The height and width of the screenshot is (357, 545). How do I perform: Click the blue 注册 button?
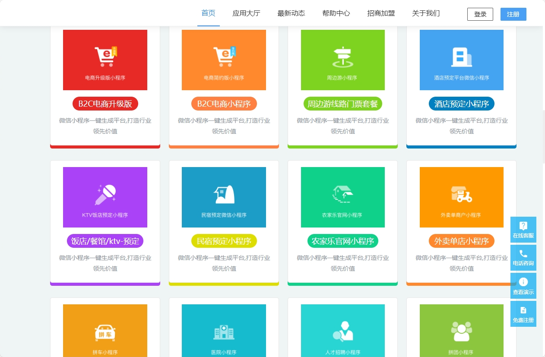[513, 14]
